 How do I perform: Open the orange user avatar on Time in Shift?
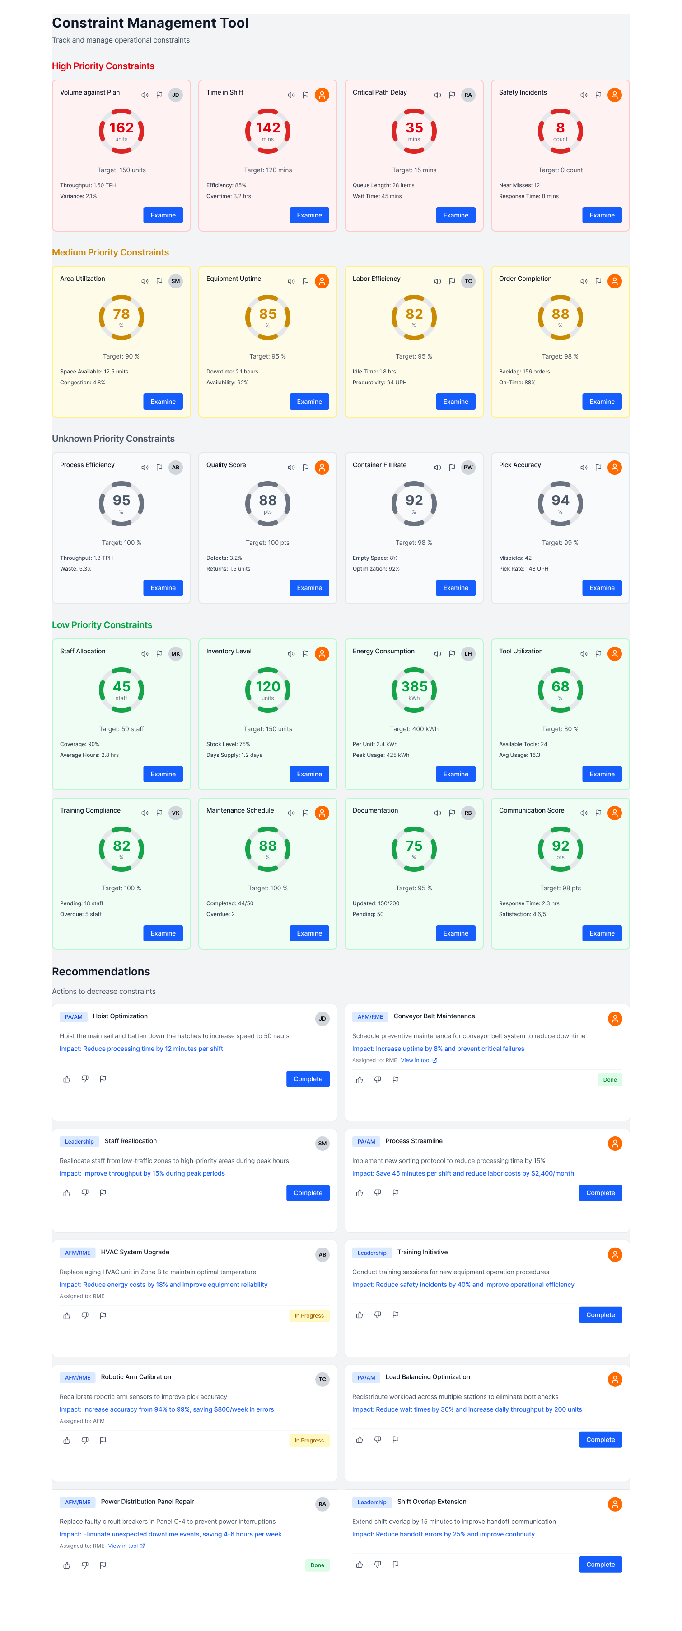click(322, 95)
